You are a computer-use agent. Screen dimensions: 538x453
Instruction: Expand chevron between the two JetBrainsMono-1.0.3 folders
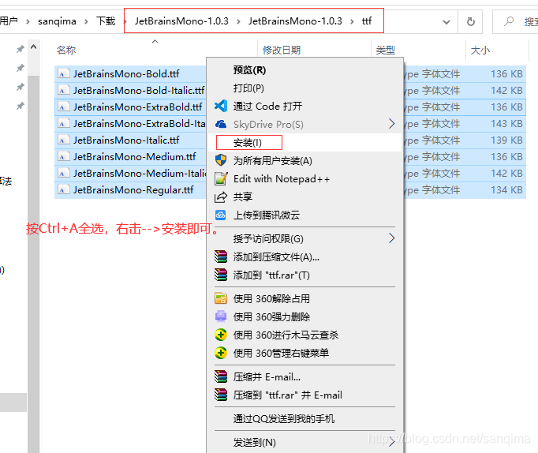click(238, 21)
